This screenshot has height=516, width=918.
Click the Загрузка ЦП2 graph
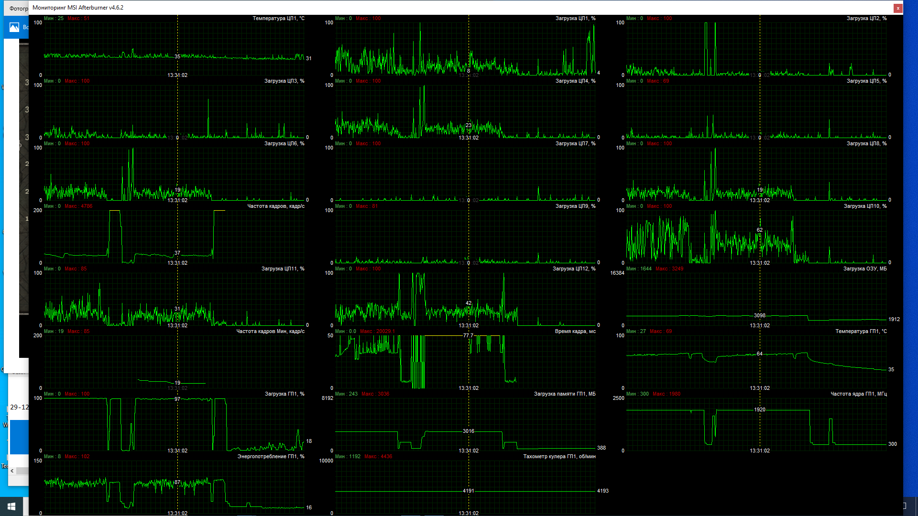click(x=756, y=48)
